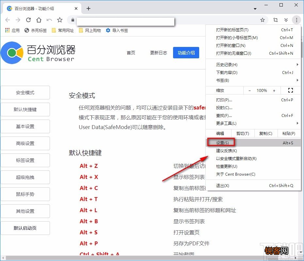Expand 历史记录(H) submenu

(253, 65)
